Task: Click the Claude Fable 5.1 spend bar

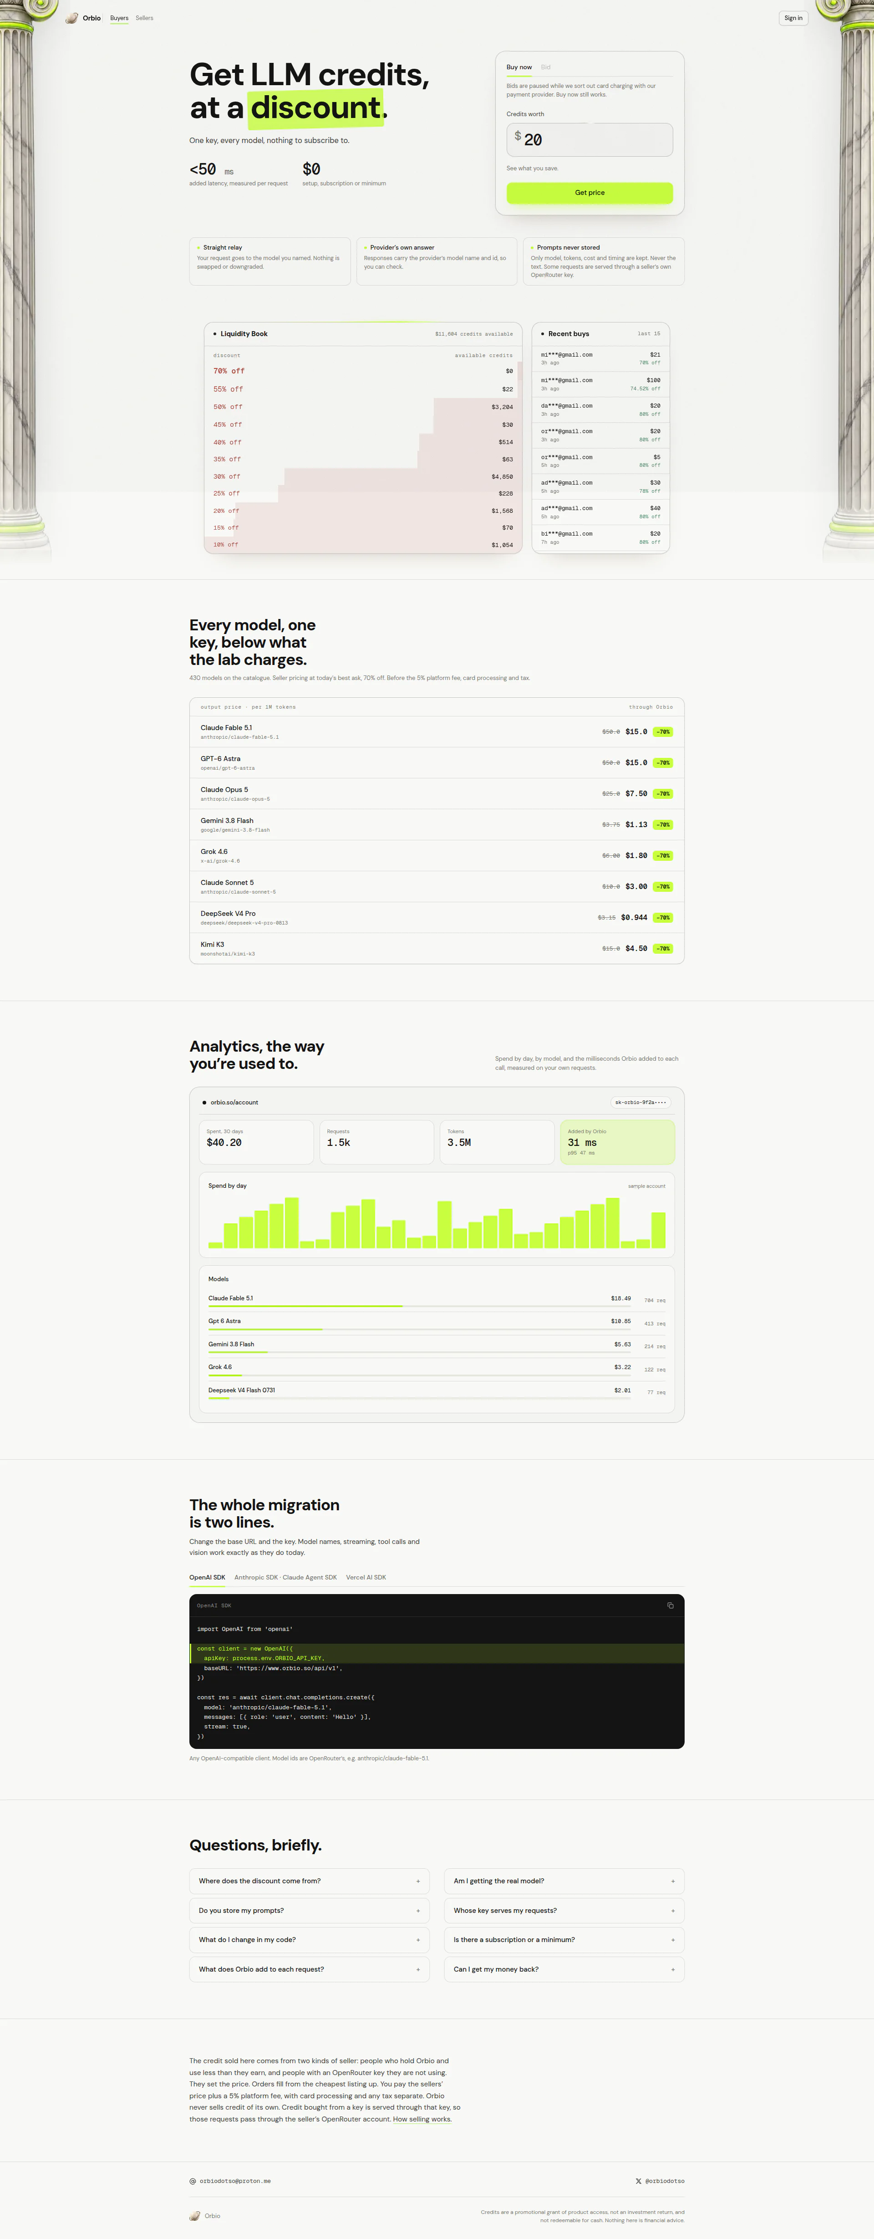Action: [x=420, y=1306]
